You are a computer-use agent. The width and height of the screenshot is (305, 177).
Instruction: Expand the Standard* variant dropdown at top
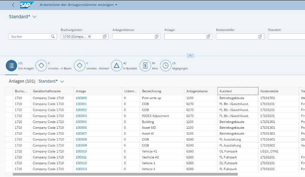tap(35, 17)
